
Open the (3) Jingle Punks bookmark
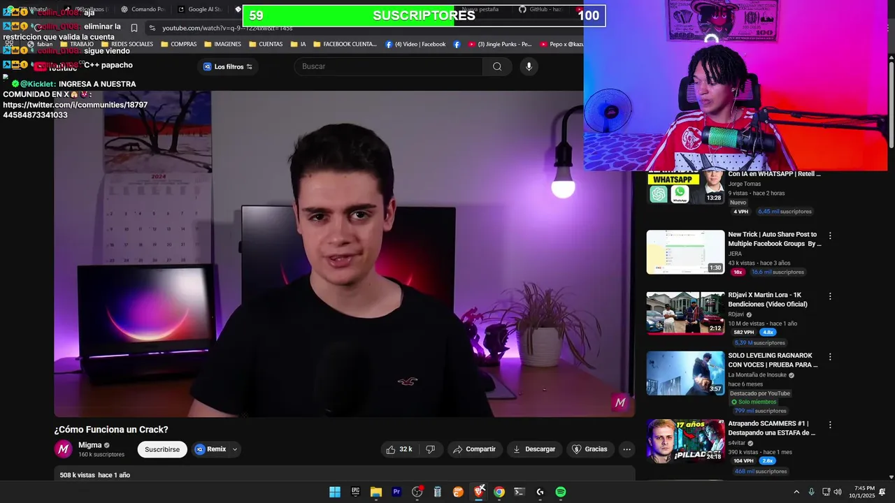point(501,44)
